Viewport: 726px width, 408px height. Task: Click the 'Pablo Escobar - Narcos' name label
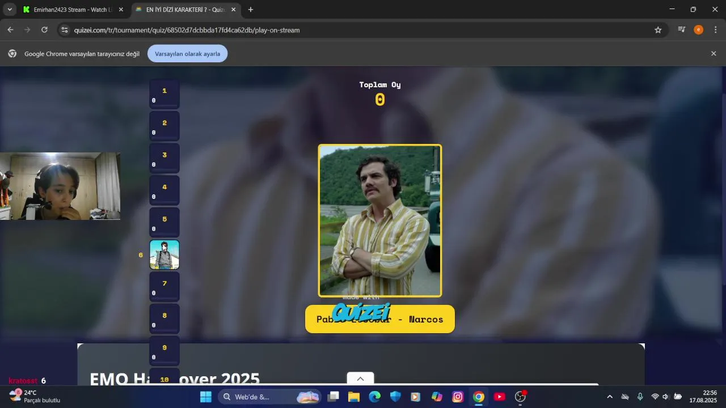click(380, 319)
